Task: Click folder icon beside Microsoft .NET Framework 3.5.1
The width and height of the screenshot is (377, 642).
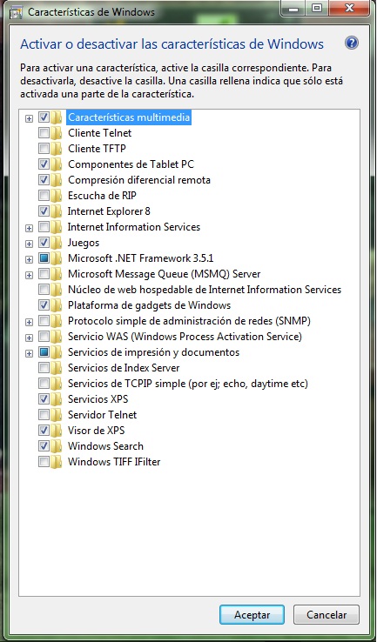Action: pyautogui.click(x=56, y=258)
